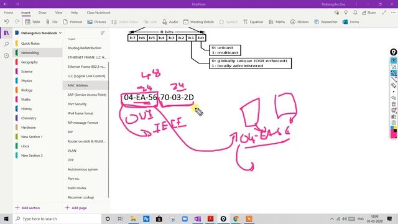Insert Forms into the page
398x224 pixels.
tap(351, 22)
